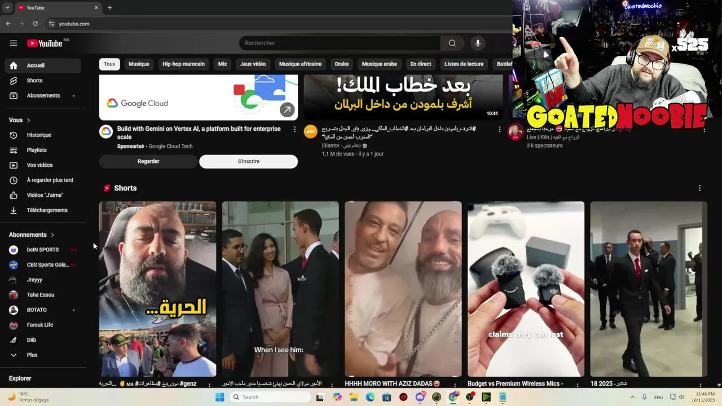Select the Jeux vidéo filter chip
Image resolution: width=722 pixels, height=406 pixels.
[x=253, y=64]
